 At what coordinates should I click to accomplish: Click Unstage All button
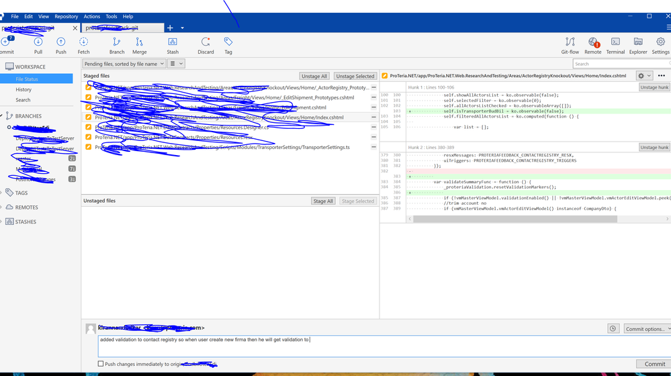coord(314,76)
